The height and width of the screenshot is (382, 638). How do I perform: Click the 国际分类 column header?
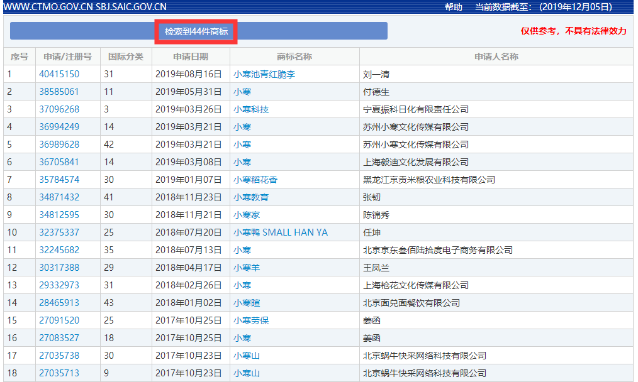[x=126, y=57]
